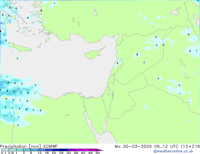200x154 pixels.
Task: Pick the 0.5–1 mm legend swatch
Action: click(x=13, y=150)
